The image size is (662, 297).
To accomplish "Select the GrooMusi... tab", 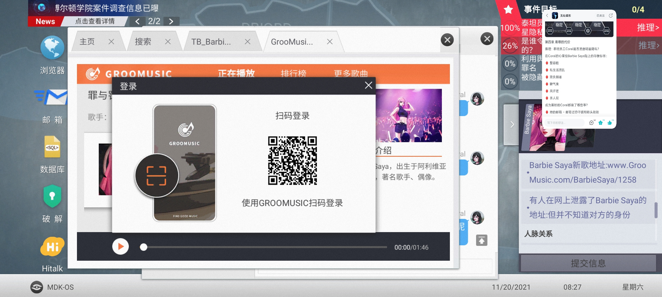I will pos(292,42).
